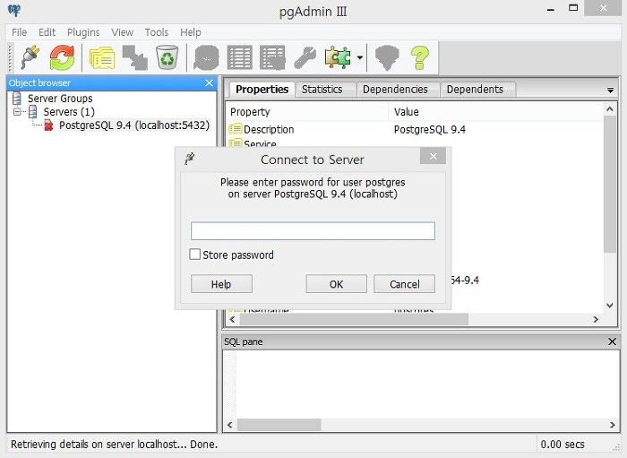Click the 'PostgreSQL 9.4' description value
Screen dimensions: 627x458
pyautogui.click(x=429, y=129)
